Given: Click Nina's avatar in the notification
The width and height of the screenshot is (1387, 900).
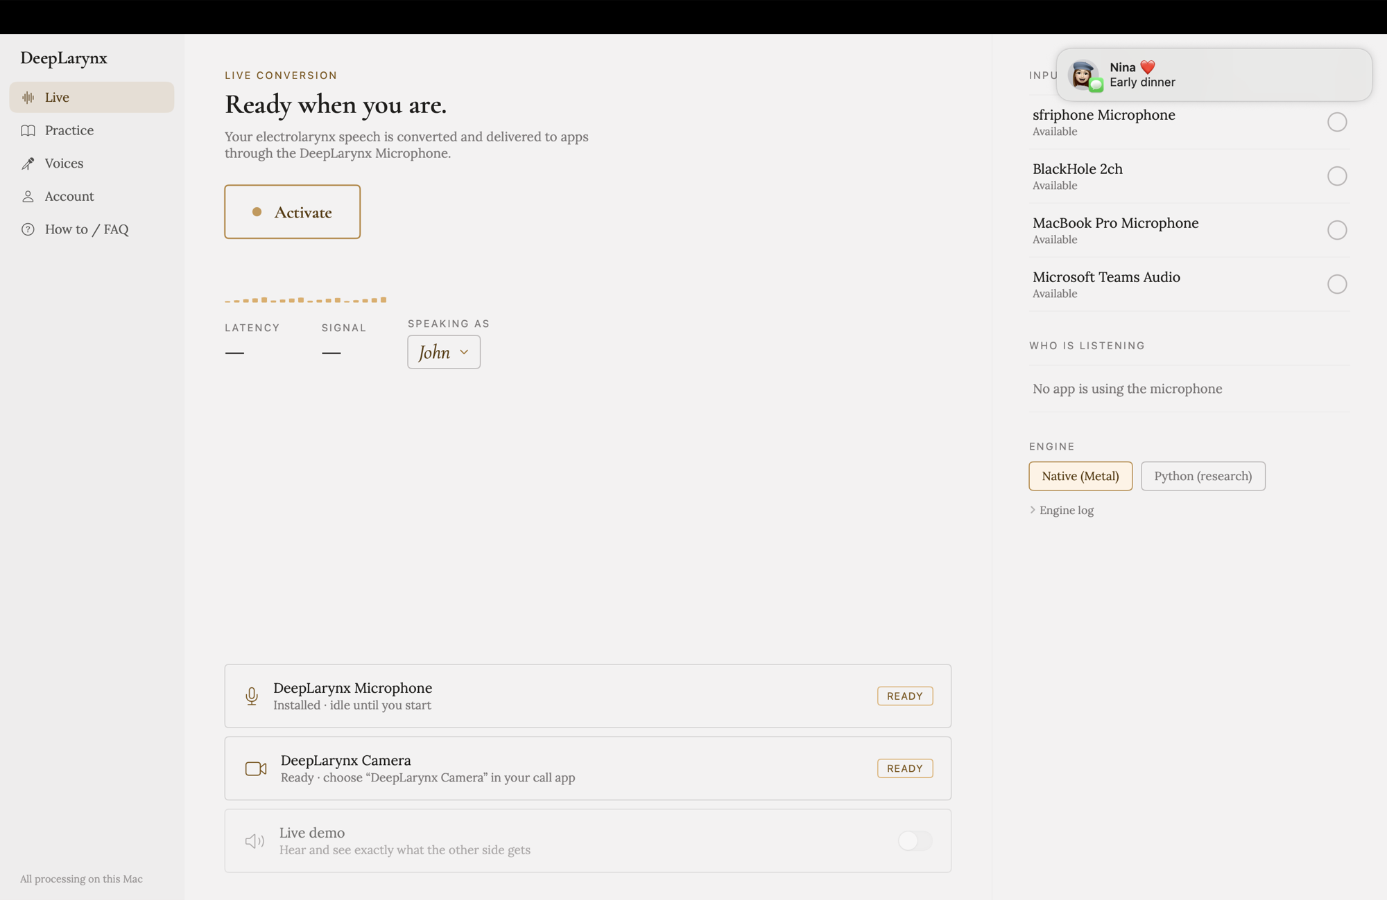Looking at the screenshot, I should coord(1083,75).
